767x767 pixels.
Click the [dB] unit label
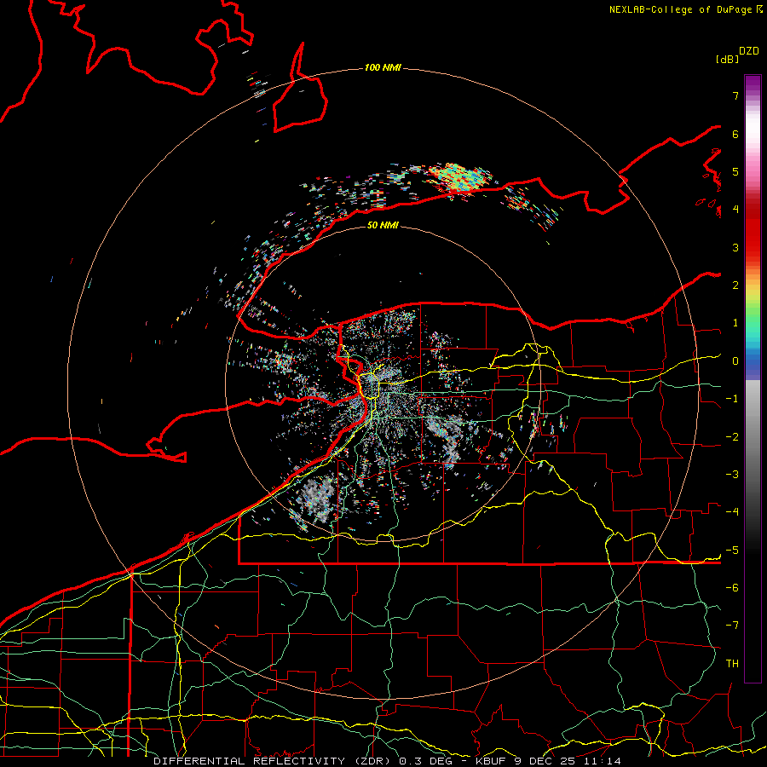coord(728,59)
